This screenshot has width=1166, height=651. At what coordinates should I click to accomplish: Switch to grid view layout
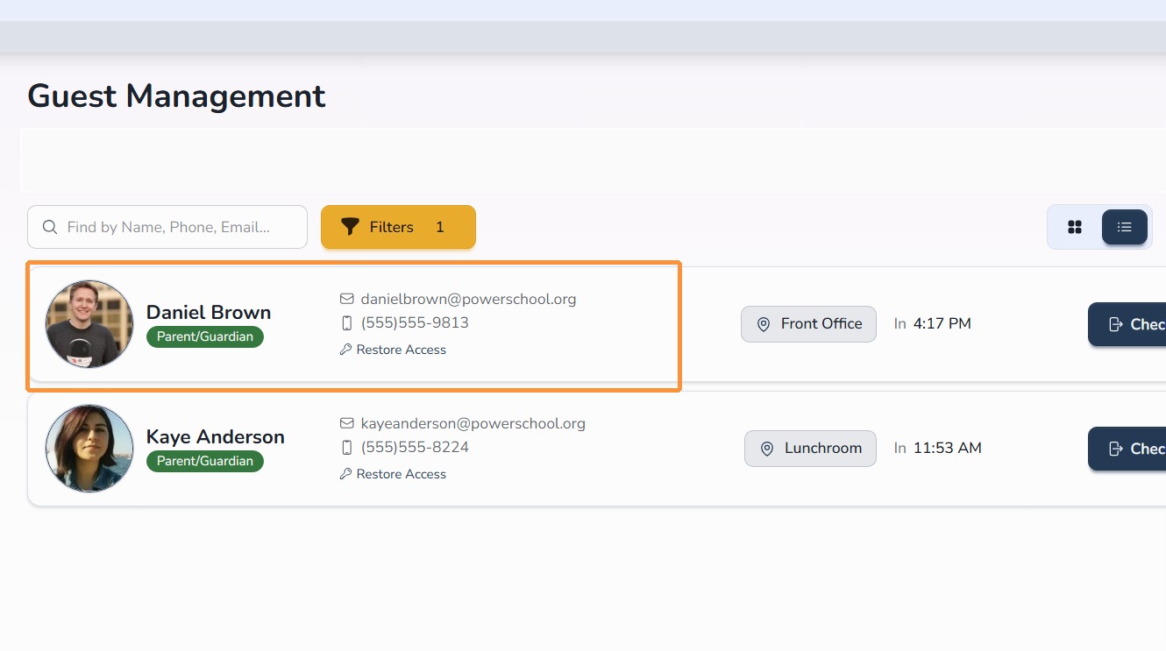click(1075, 227)
